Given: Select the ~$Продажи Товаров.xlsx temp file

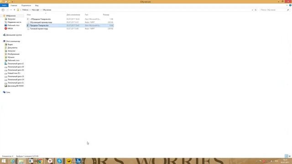Looking at the screenshot, I should tap(41, 19).
